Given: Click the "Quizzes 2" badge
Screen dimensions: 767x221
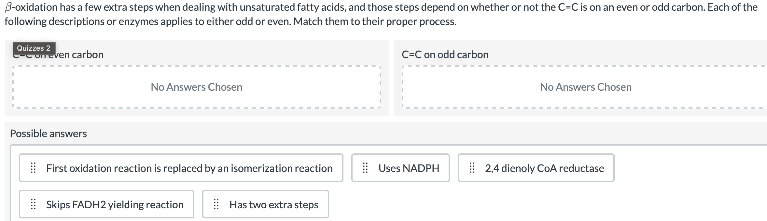Looking at the screenshot, I should coord(34,48).
